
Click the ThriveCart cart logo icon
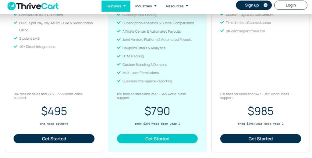point(11,6)
